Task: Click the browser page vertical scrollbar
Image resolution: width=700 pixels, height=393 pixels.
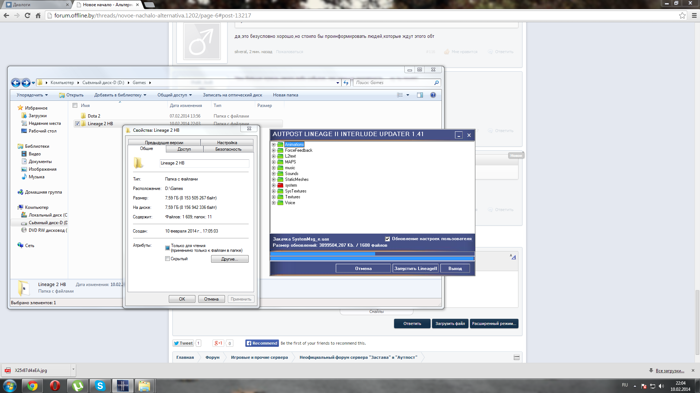Action: [697, 322]
